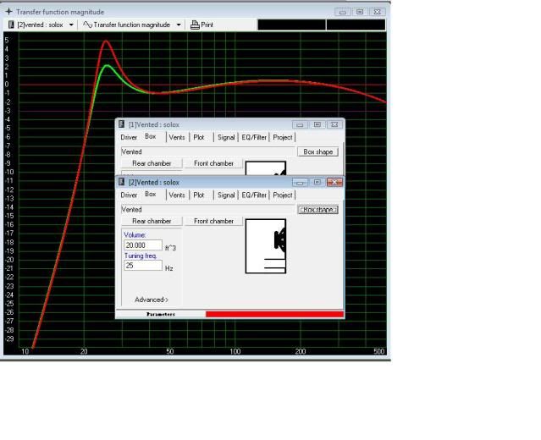Open Vents tab in [2]Vented window
Screen dimensions: 541x440
[177, 195]
